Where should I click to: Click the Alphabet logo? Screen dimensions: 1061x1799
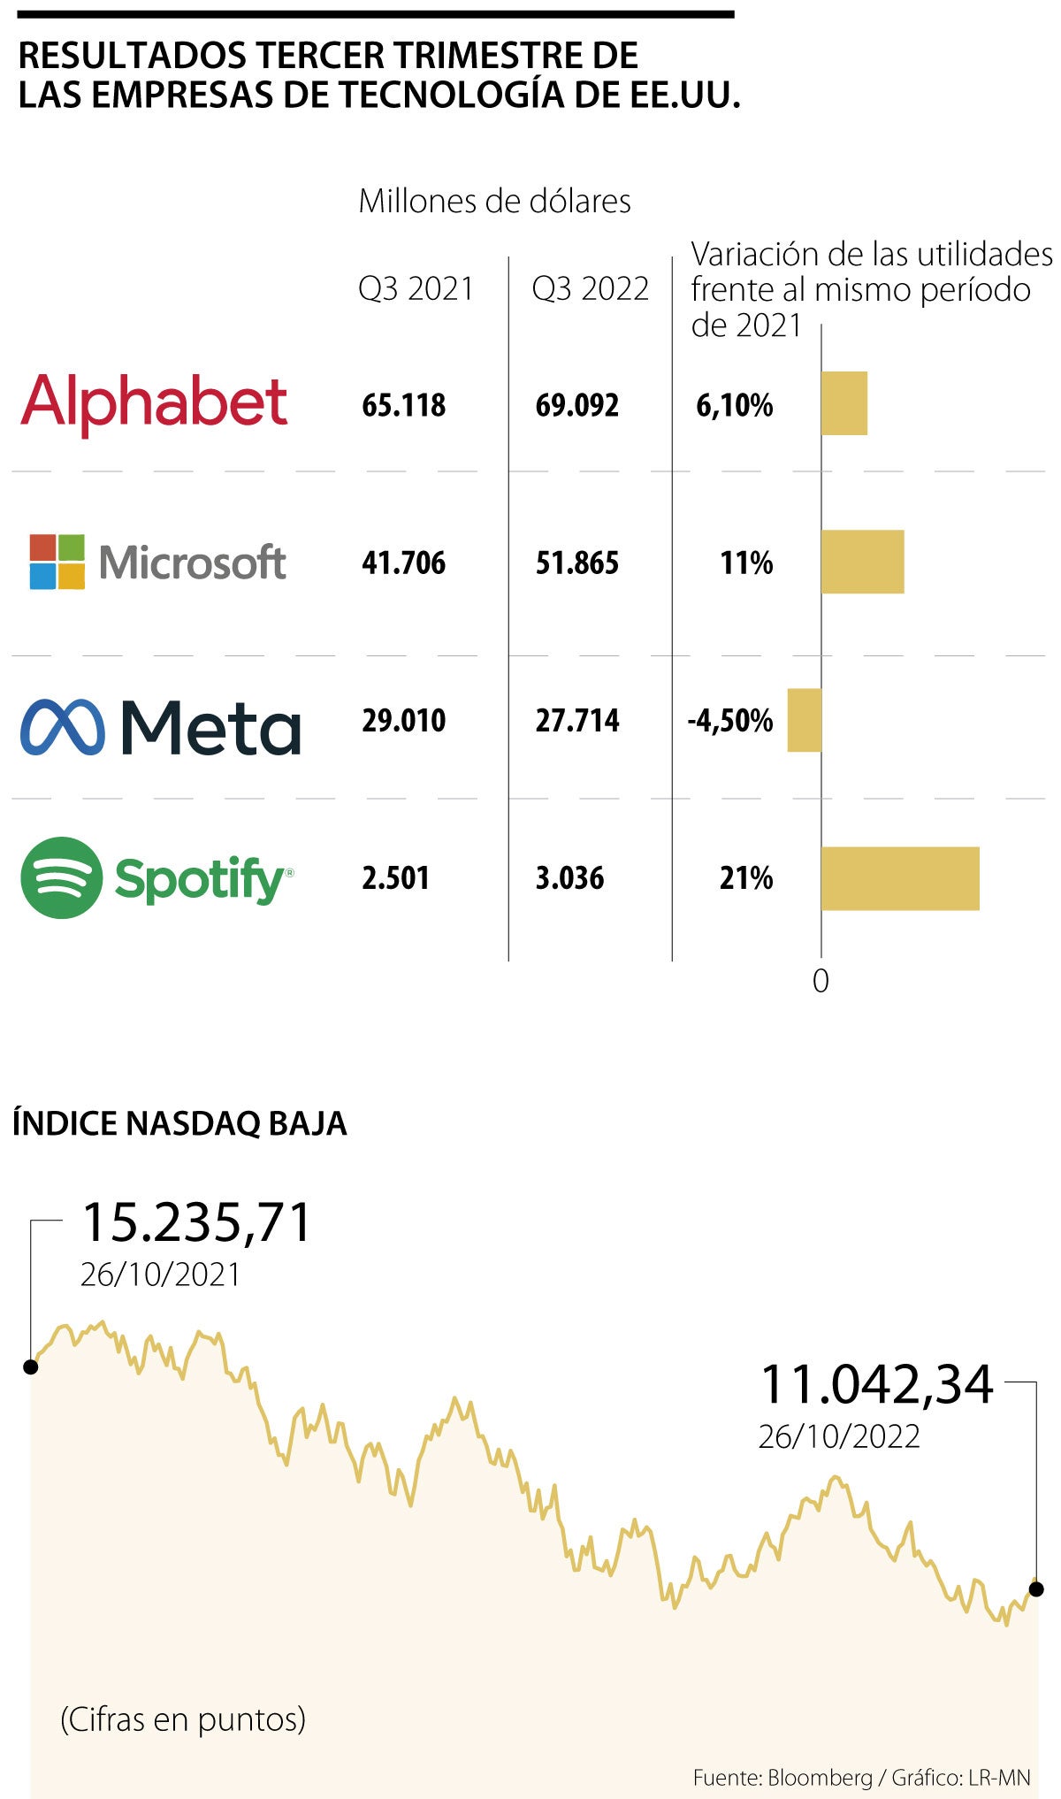tap(154, 403)
